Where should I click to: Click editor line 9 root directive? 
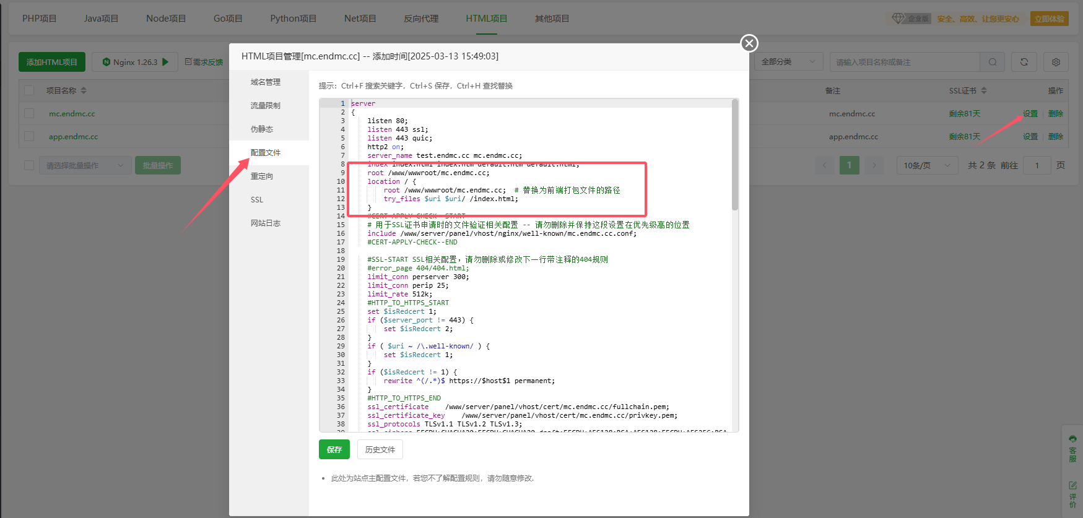coord(428,173)
